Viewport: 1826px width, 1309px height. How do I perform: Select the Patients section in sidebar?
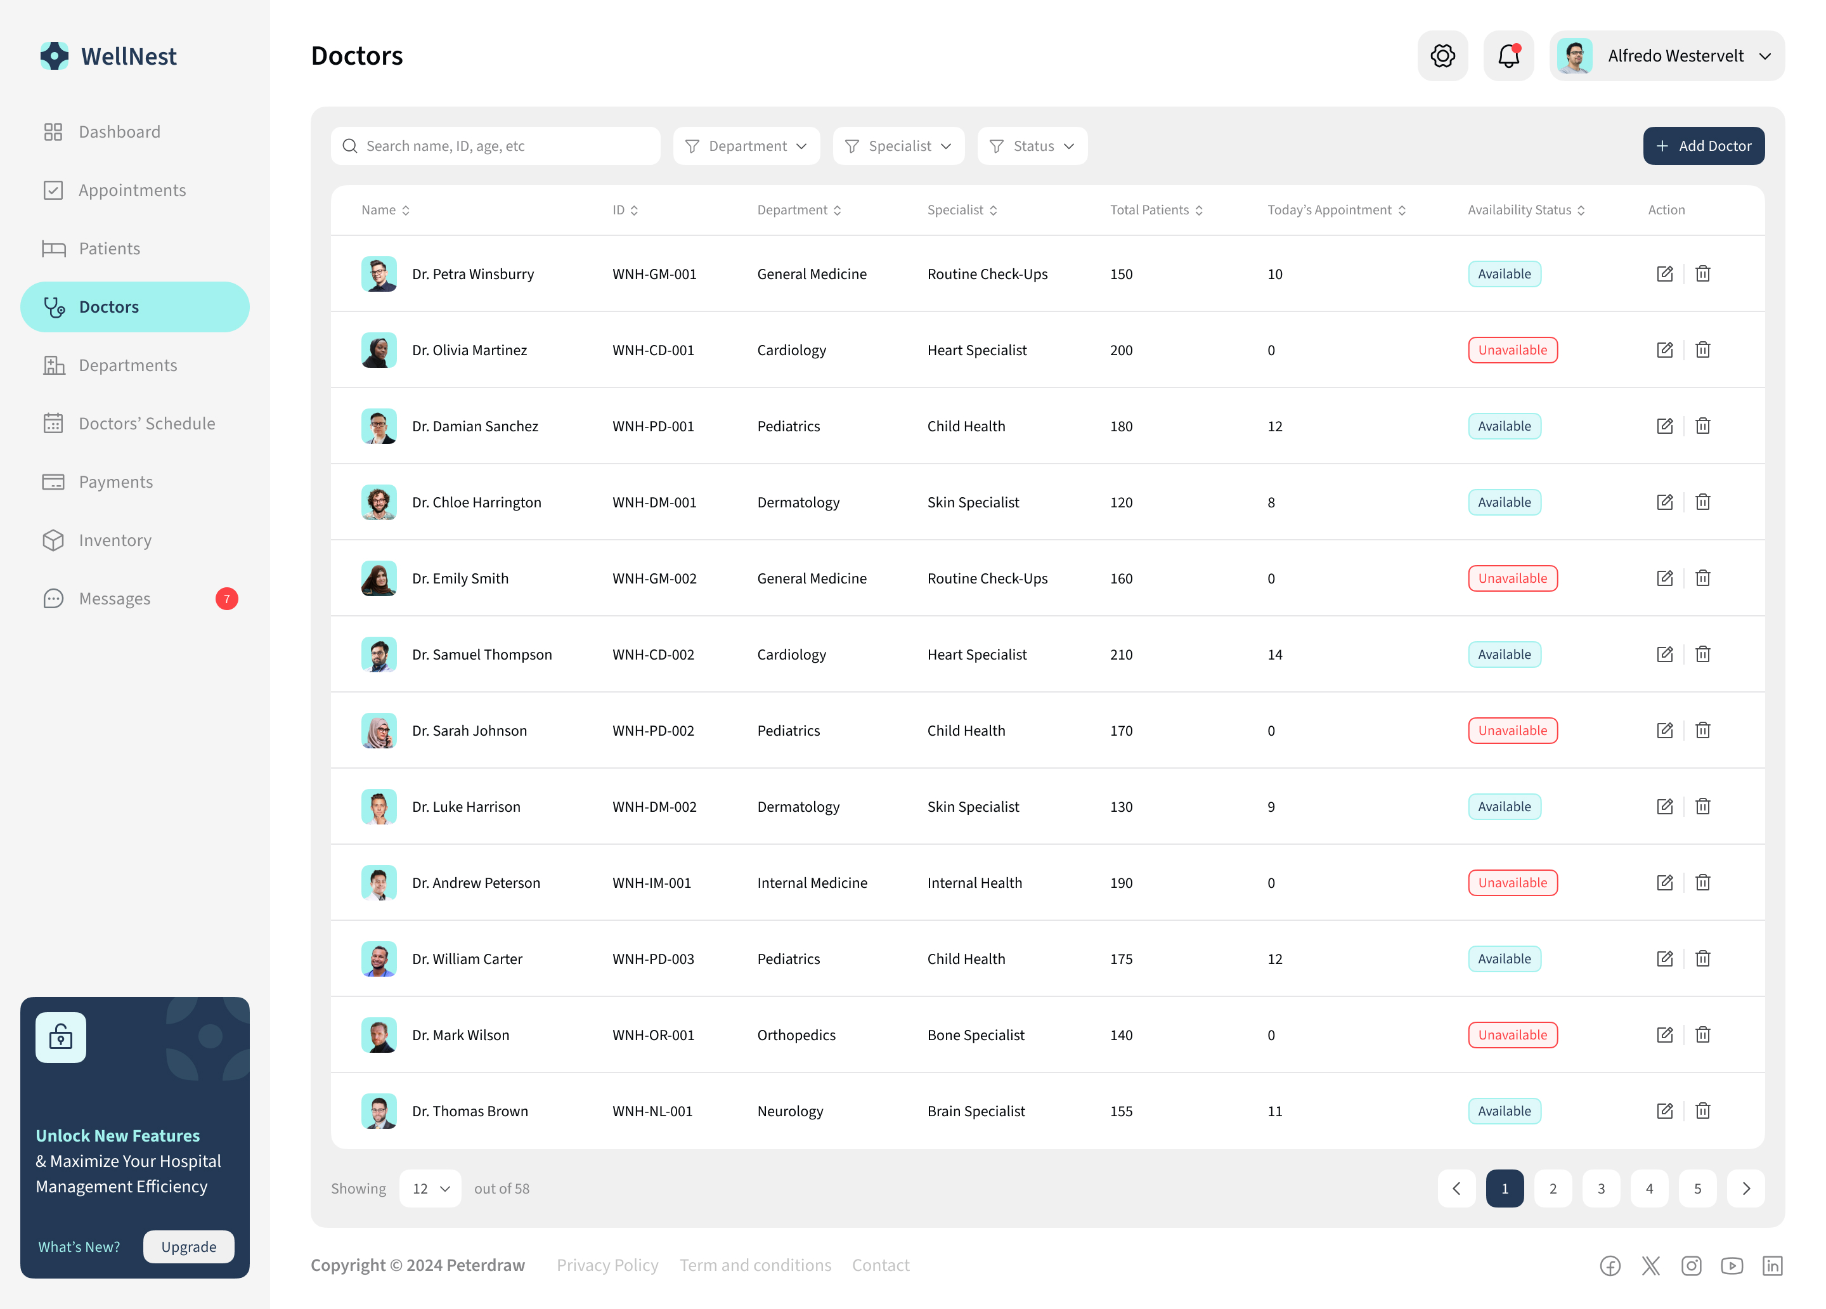click(x=108, y=248)
